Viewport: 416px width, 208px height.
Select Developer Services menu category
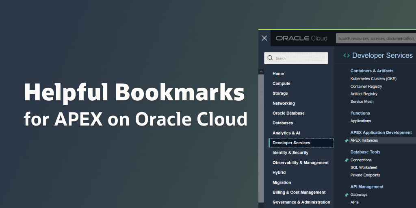(x=301, y=143)
